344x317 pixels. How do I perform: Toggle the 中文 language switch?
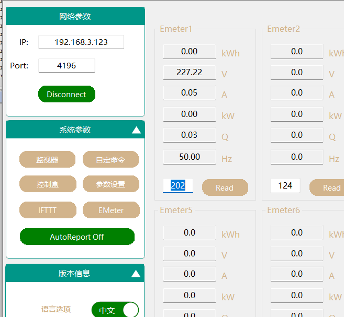point(115,310)
